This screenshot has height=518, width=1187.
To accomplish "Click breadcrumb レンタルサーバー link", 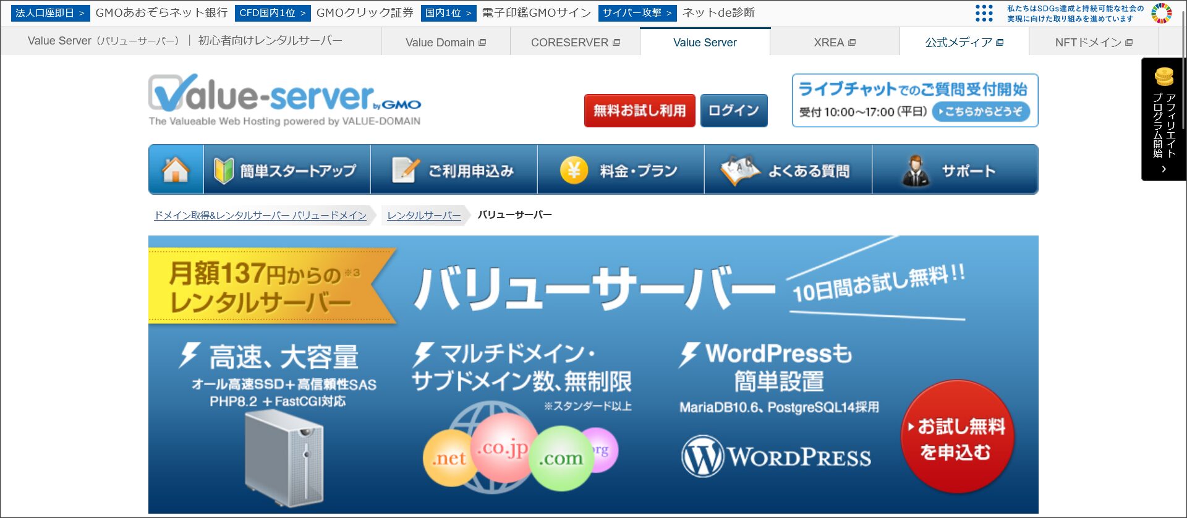I will (x=424, y=215).
